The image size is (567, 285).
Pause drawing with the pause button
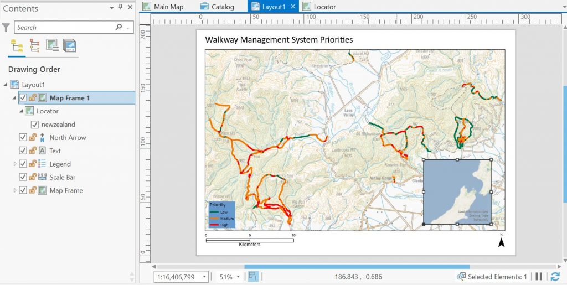click(x=539, y=276)
